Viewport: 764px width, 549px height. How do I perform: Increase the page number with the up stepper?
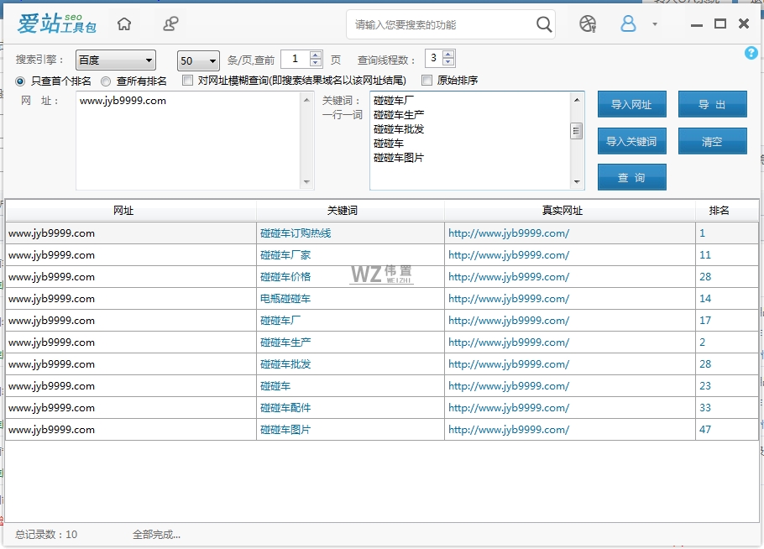tap(317, 56)
